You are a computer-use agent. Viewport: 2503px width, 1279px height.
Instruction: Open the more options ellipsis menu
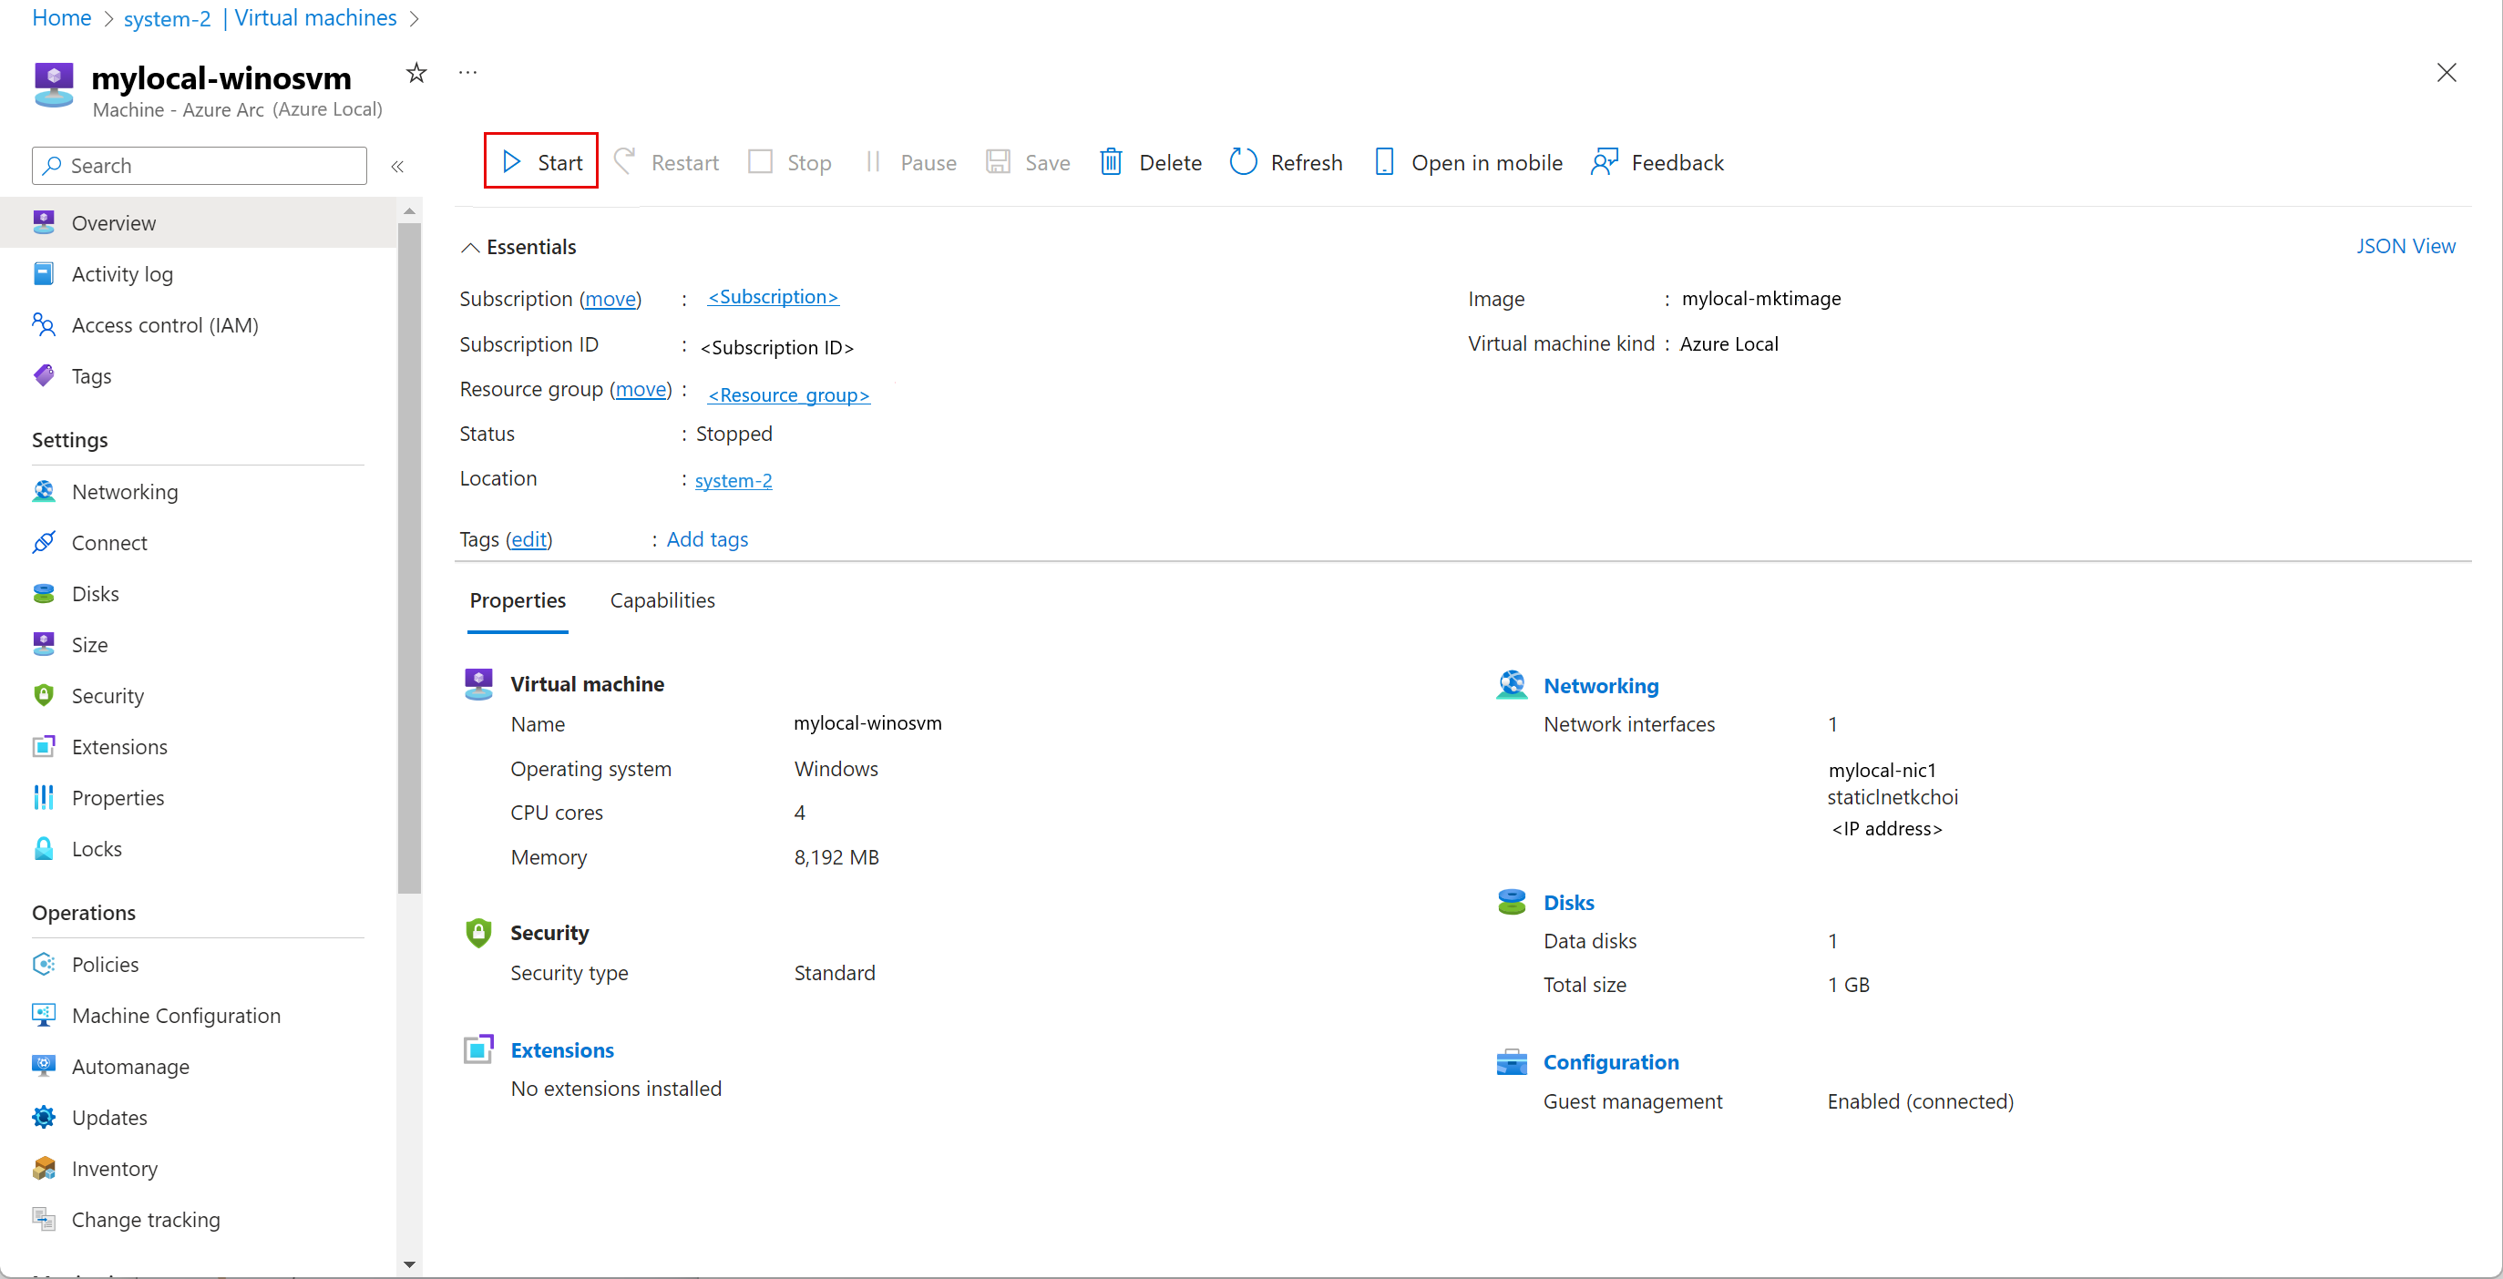467,73
